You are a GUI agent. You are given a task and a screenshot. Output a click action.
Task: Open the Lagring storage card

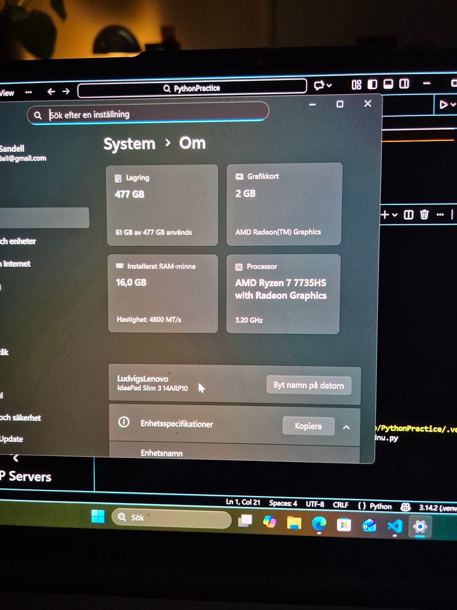click(162, 205)
